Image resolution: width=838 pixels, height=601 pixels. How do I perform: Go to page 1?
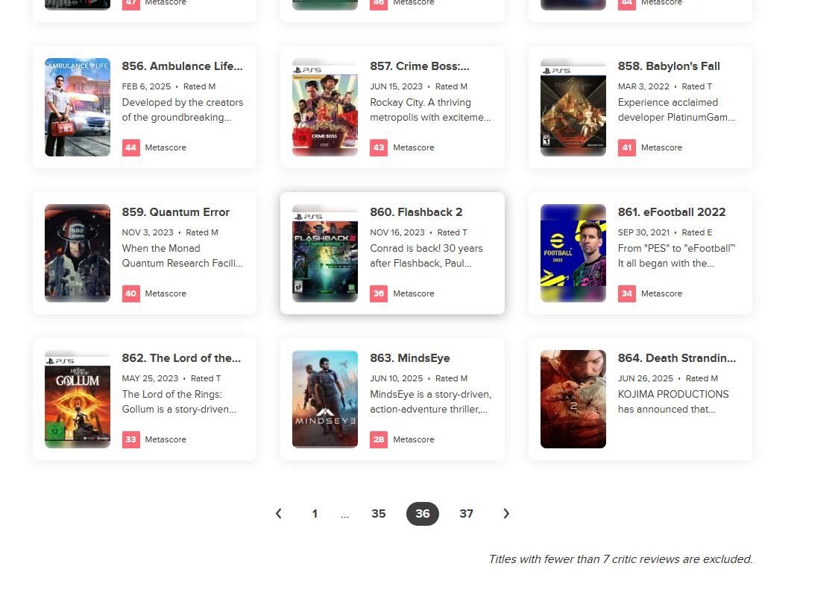[x=315, y=513]
